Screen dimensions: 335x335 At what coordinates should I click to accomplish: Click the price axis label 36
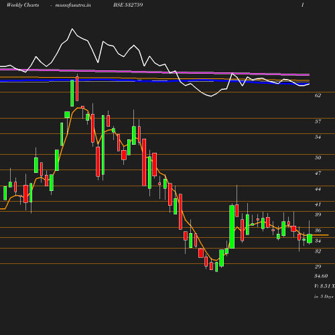click(318, 230)
